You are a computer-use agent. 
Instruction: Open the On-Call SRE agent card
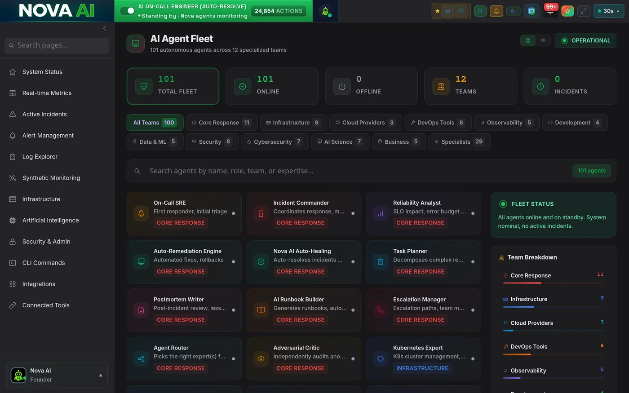point(184,213)
